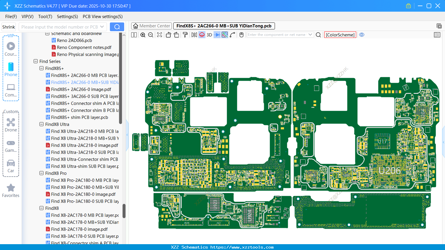Toggle the highlight lamp mode

pyautogui.click(x=202, y=35)
